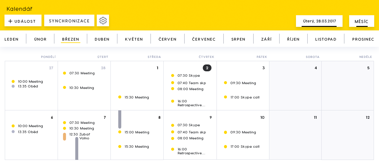Click grey dot next to 13:35 Oběd on 27
The height and width of the screenshot is (165, 379).
13,86
